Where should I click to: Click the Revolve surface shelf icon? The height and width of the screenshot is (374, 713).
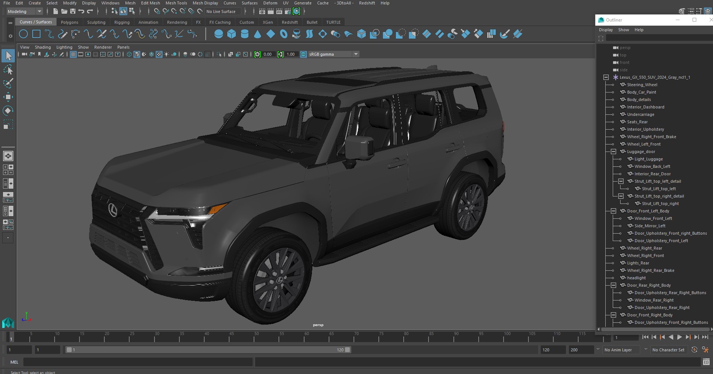(x=297, y=34)
